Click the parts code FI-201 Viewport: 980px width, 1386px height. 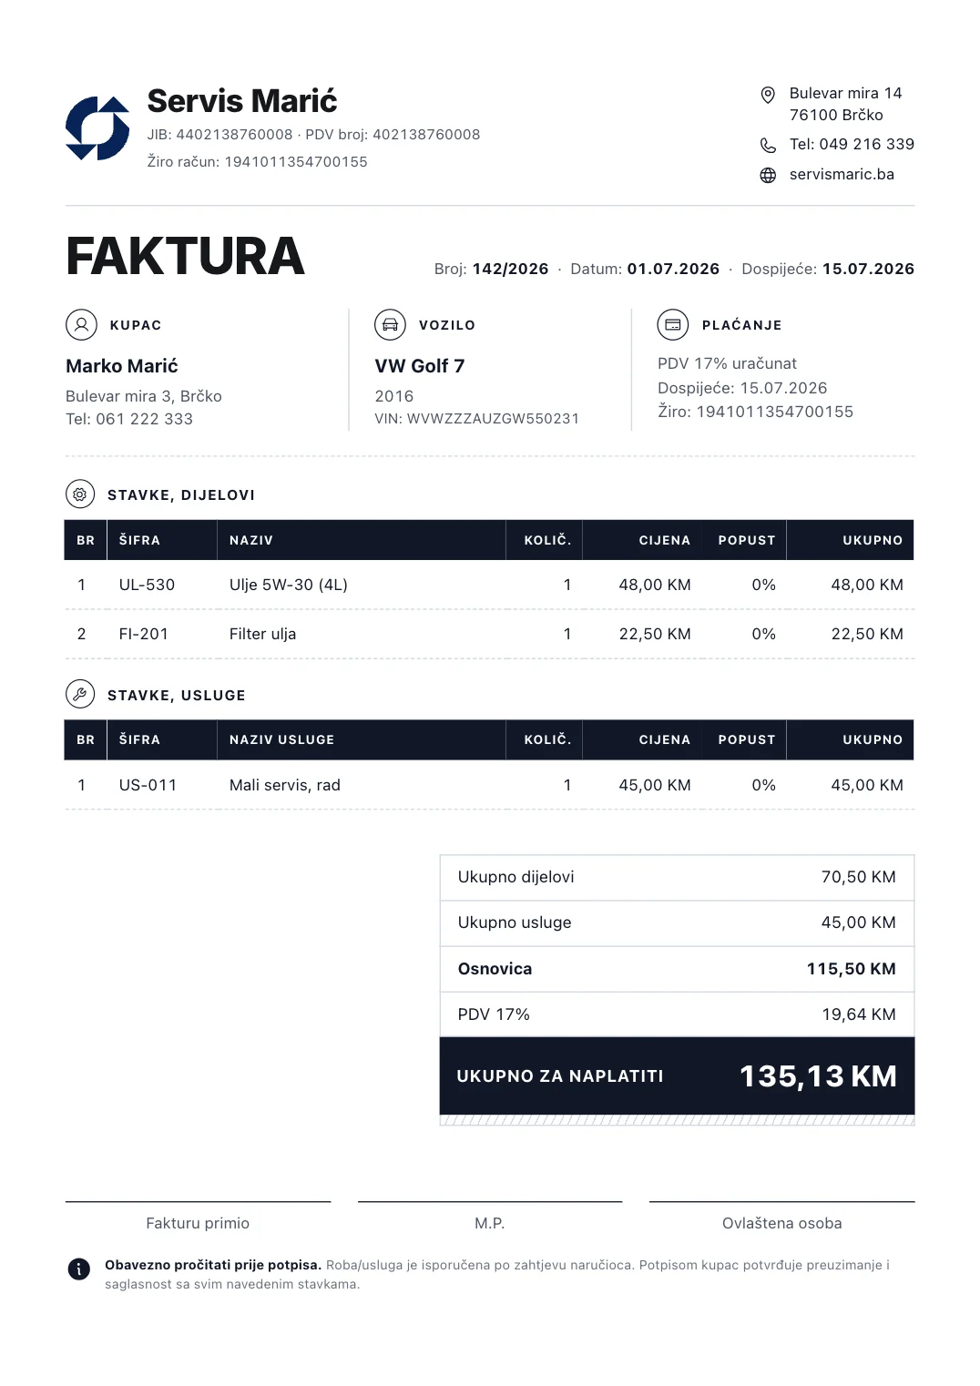[144, 634]
